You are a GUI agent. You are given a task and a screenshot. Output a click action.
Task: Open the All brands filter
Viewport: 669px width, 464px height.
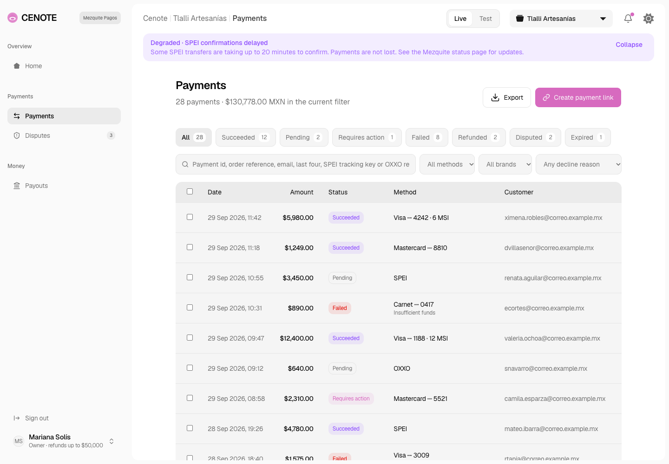click(505, 164)
